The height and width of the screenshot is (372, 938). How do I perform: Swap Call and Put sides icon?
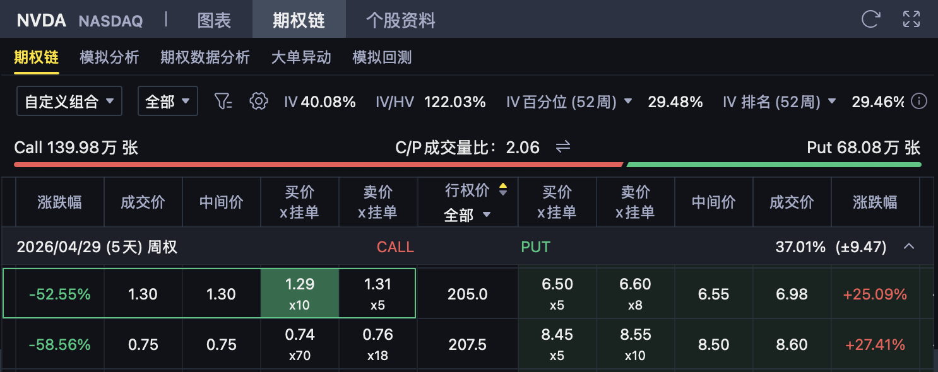[x=562, y=147]
